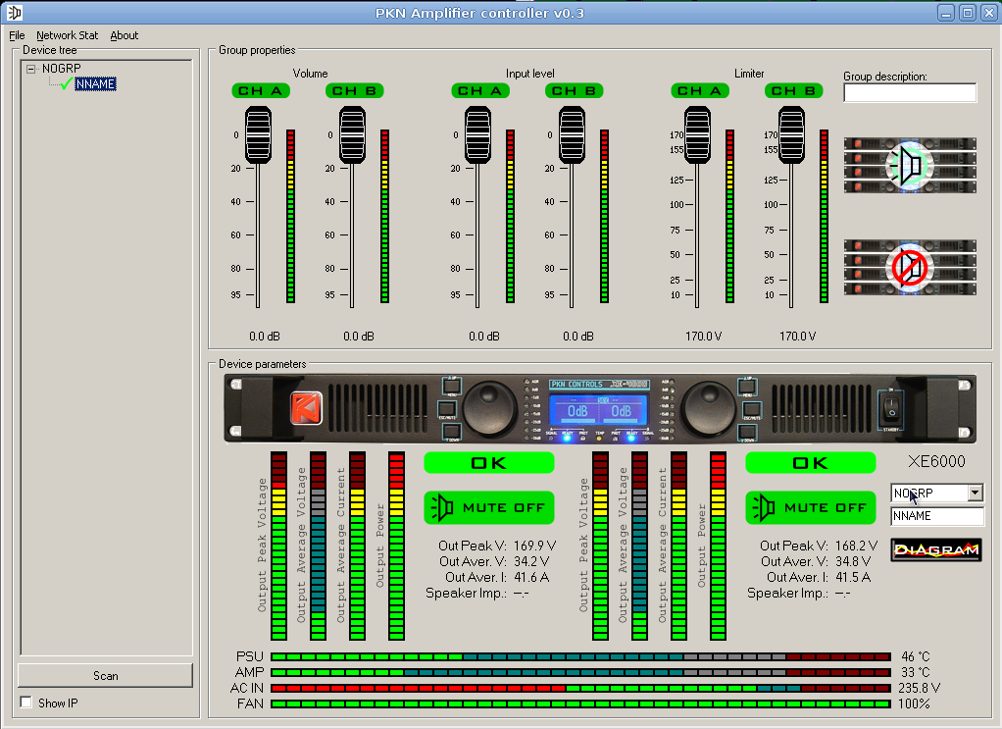Click the Input level CH A fader handle

click(x=478, y=135)
